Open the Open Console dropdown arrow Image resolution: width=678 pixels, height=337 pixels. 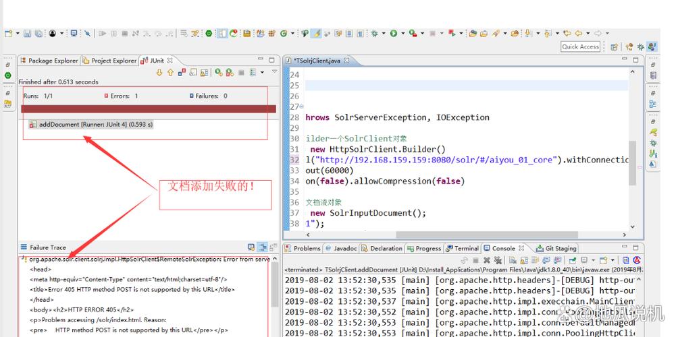coord(612,260)
